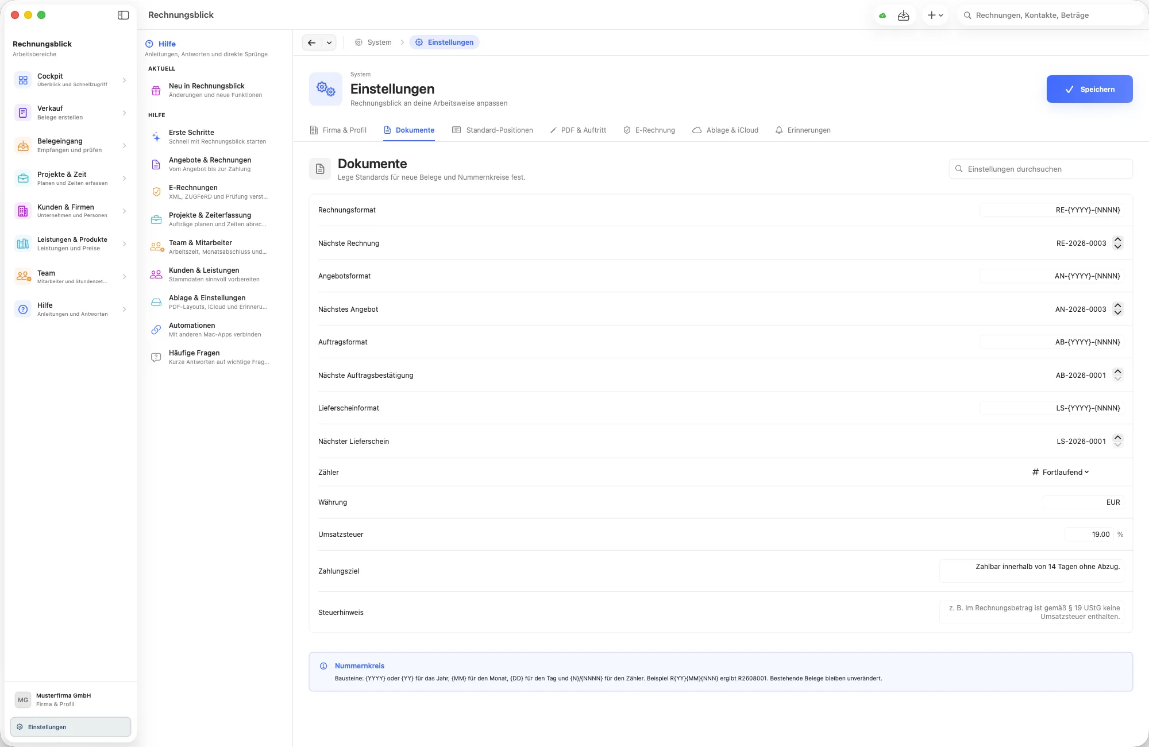Click the Speichern save button

pyautogui.click(x=1089, y=89)
